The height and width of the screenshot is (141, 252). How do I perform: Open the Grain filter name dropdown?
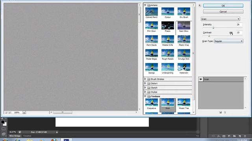pyautogui.click(x=220, y=19)
